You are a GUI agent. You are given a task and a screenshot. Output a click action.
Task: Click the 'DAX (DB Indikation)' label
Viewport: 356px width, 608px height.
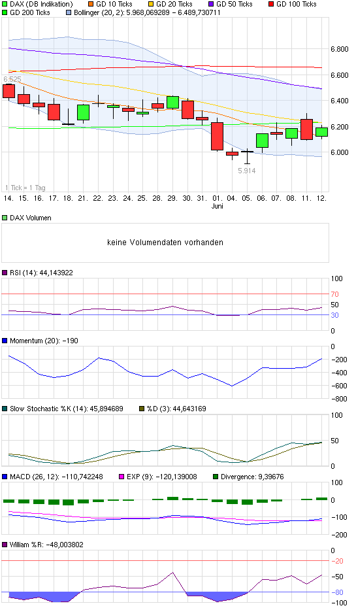(x=41, y=5)
